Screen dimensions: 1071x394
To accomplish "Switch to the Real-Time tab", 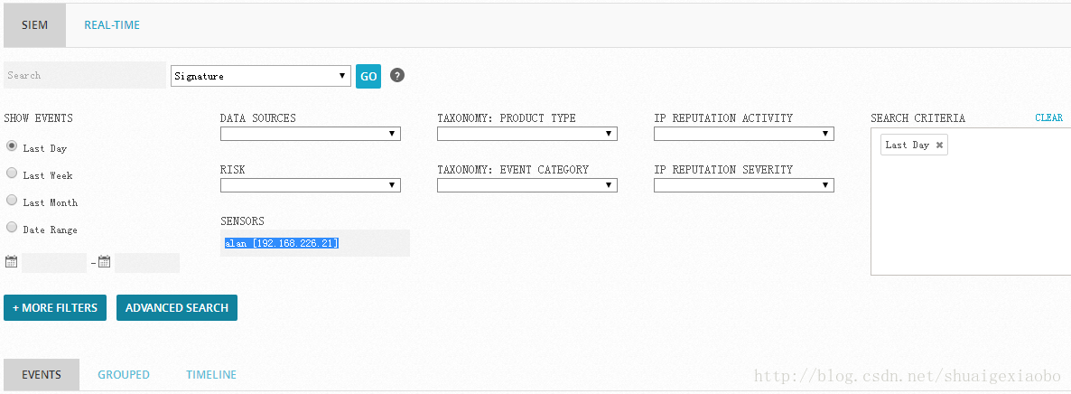I will tap(112, 25).
